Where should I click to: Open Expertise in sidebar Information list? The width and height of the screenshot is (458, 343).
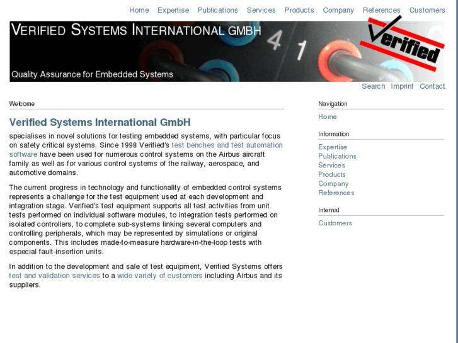pyautogui.click(x=333, y=147)
